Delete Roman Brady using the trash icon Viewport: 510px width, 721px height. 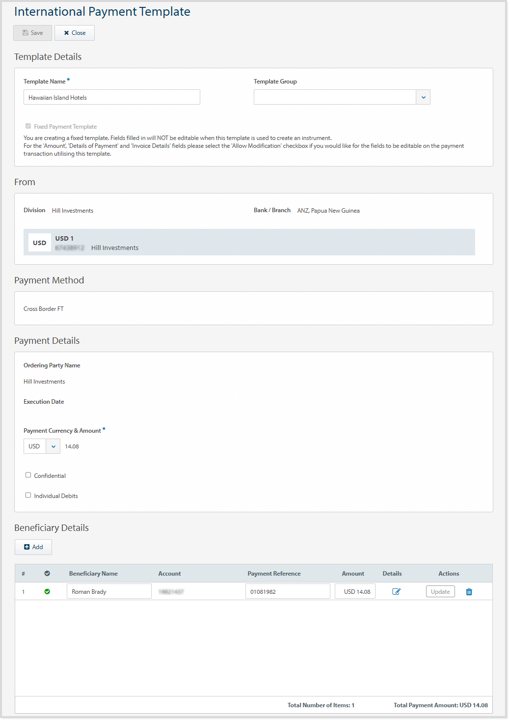469,591
